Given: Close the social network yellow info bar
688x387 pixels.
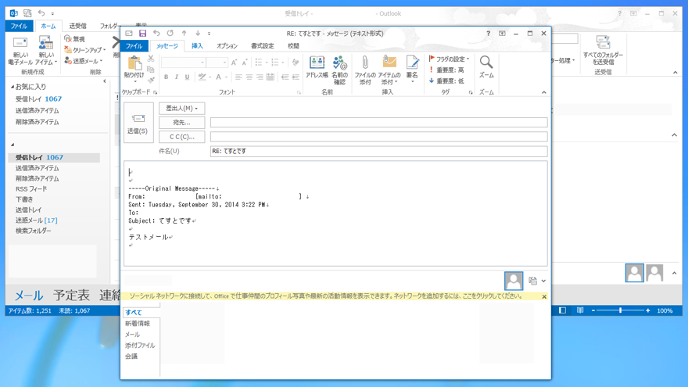Looking at the screenshot, I should click(544, 296).
